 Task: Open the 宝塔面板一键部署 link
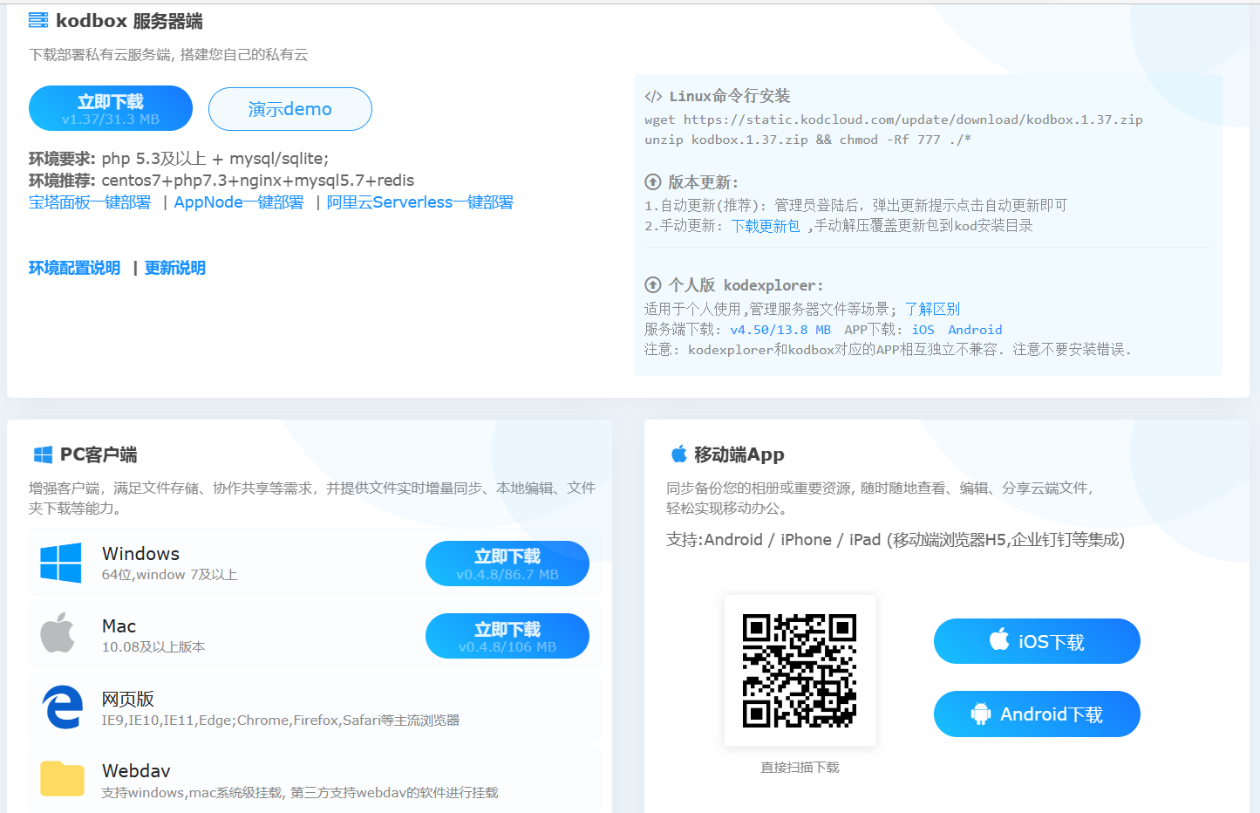point(90,202)
